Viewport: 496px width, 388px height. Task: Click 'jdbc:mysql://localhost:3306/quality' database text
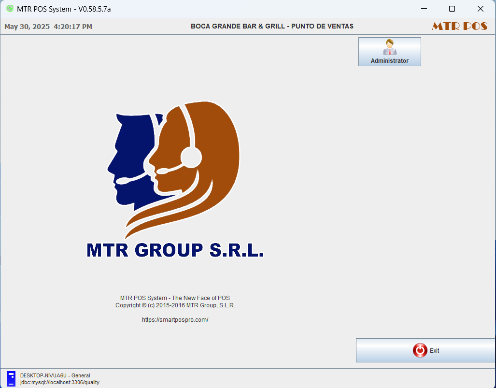click(60, 382)
